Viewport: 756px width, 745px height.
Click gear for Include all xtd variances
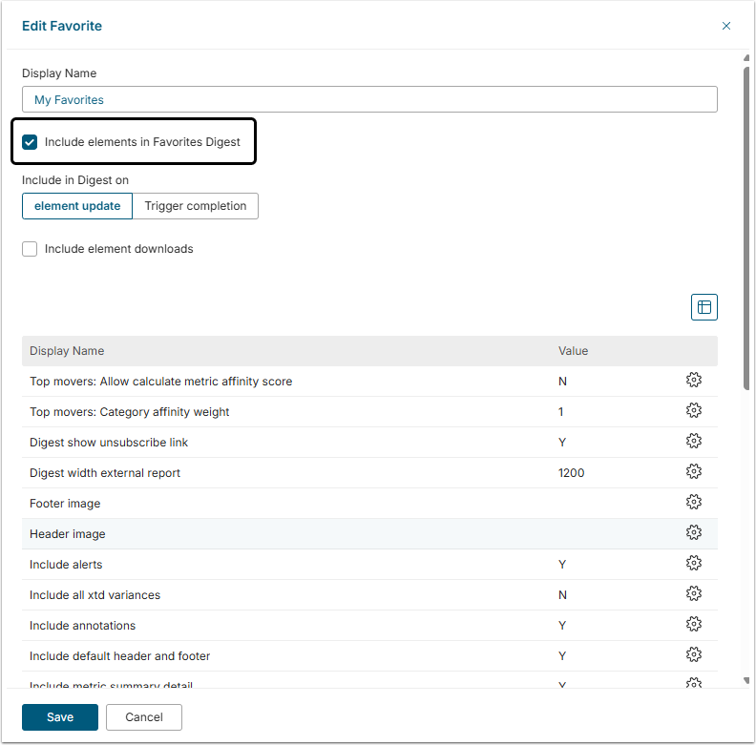click(694, 594)
